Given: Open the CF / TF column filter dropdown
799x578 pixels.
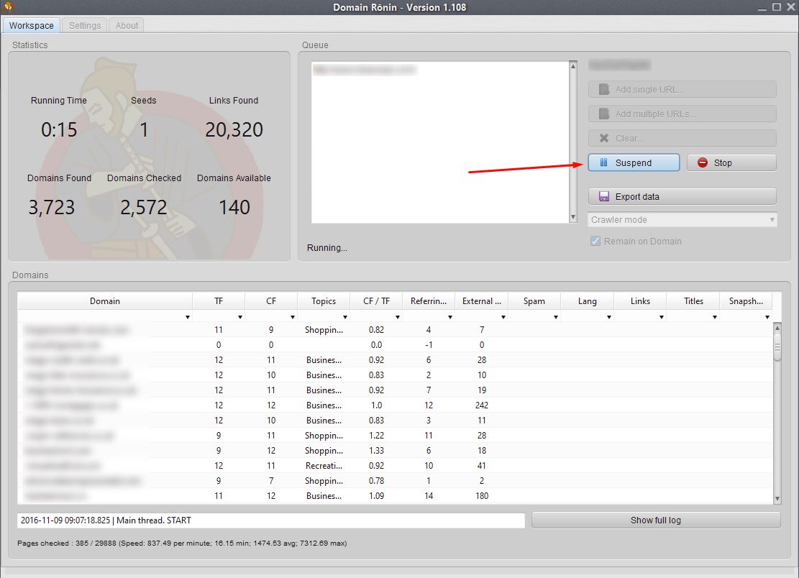Looking at the screenshot, I should click(x=398, y=317).
